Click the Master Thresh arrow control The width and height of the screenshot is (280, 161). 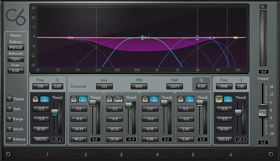[9, 99]
